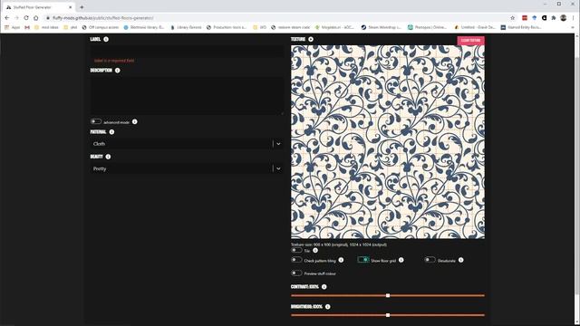Viewport: 580px width, 326px height.
Task: Click the info icon beside advanced mode
Action: tap(135, 121)
